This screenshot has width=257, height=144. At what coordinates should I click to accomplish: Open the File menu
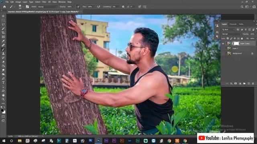pyautogui.click(x=7, y=2)
